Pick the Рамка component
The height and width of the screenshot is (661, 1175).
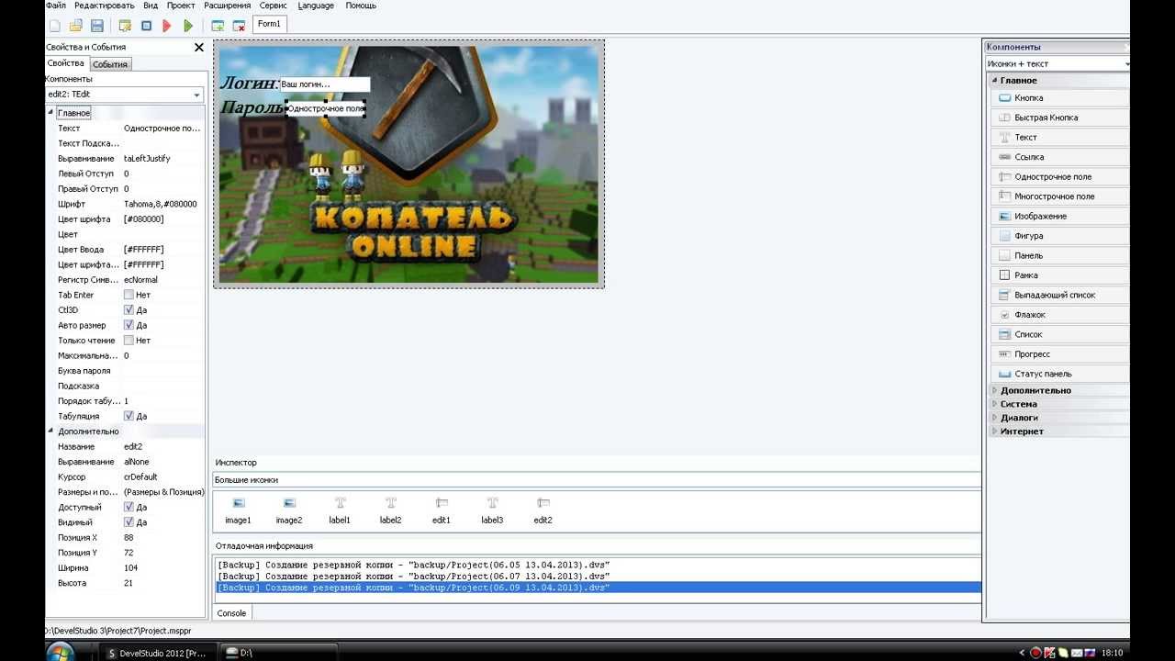(1059, 275)
